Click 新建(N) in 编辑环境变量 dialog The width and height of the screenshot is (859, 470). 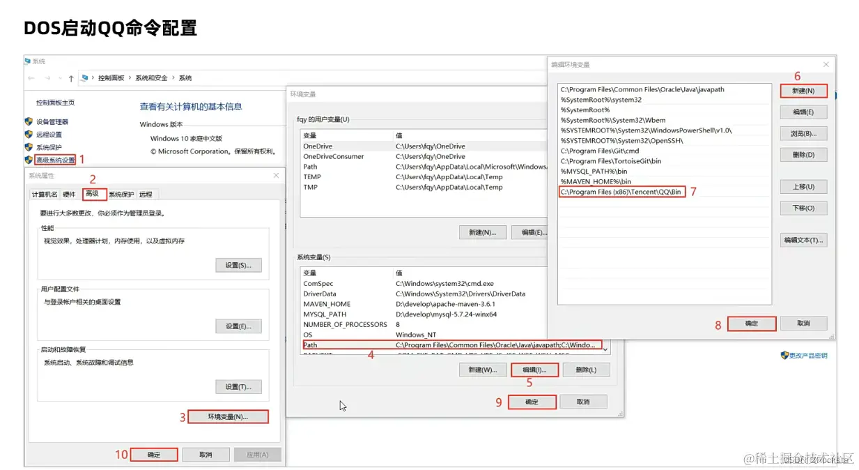point(803,91)
